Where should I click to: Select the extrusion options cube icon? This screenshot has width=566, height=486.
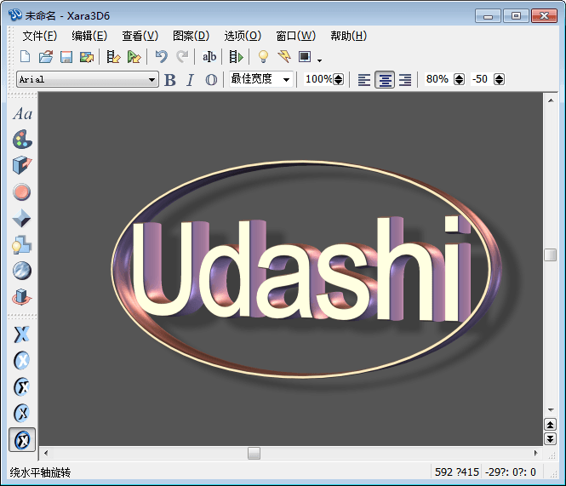pos(22,166)
